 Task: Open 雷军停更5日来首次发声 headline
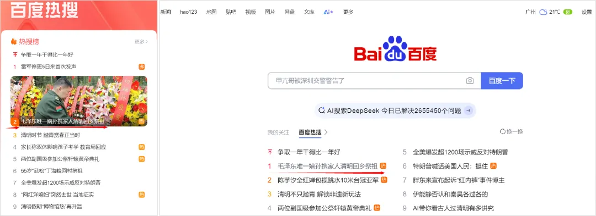(x=49, y=67)
